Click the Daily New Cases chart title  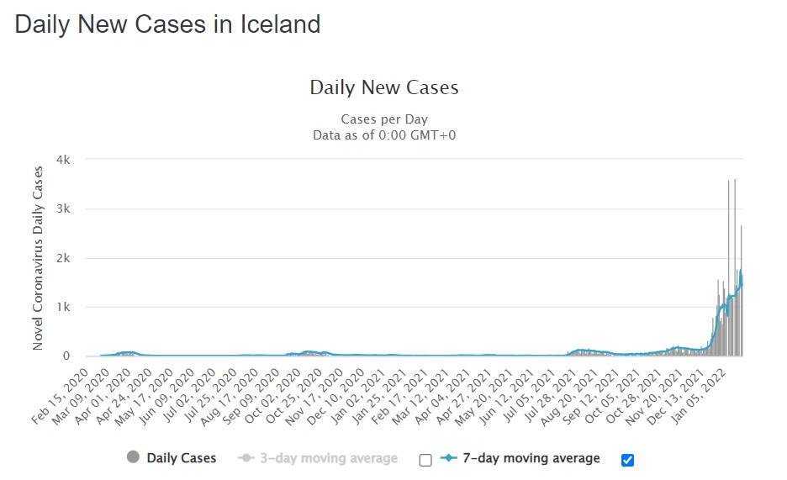point(384,87)
